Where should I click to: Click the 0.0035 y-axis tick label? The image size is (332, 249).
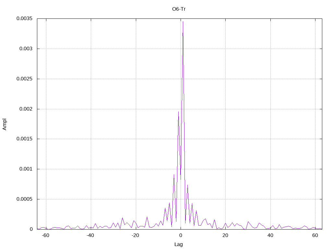coord(25,18)
